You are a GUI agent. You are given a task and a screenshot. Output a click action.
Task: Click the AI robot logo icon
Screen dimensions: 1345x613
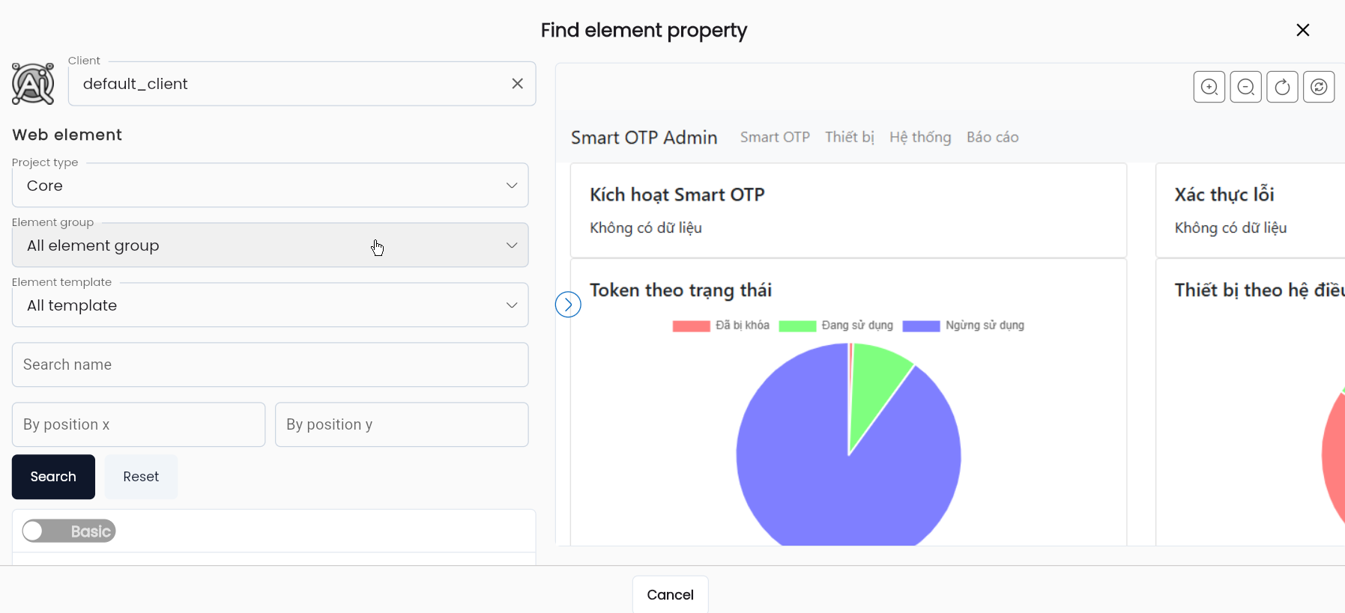33,84
